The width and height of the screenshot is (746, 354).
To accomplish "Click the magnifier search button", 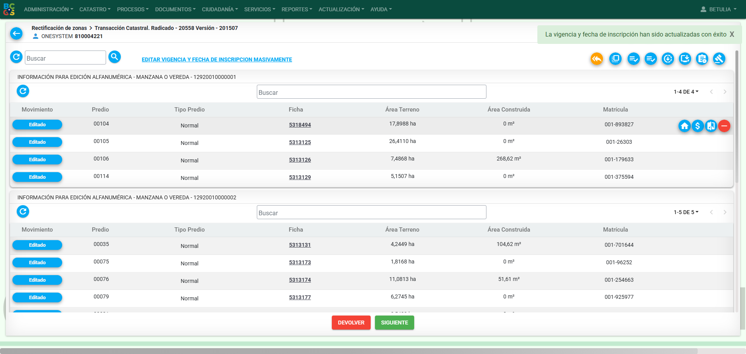I will point(115,57).
